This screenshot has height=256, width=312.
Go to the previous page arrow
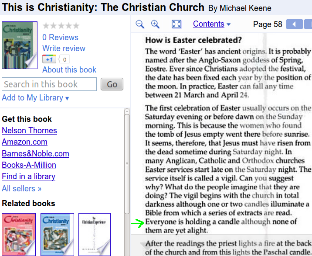tap(294, 24)
